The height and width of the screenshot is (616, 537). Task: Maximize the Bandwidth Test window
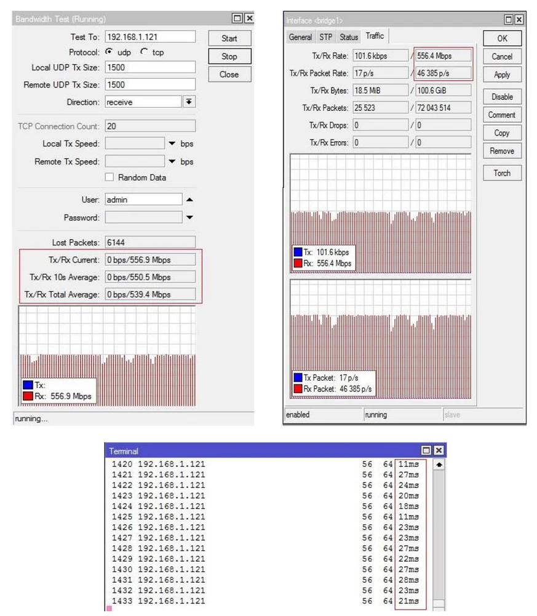pyautogui.click(x=237, y=19)
